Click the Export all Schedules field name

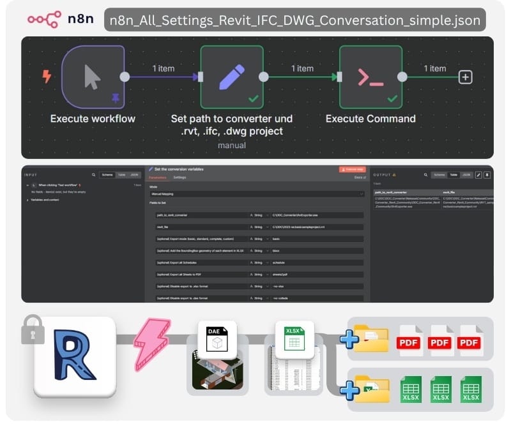(x=201, y=263)
